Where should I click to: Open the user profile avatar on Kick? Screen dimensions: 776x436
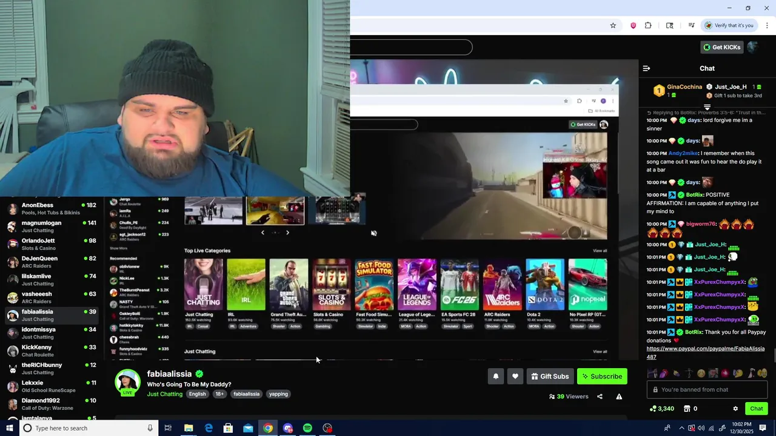coord(753,47)
